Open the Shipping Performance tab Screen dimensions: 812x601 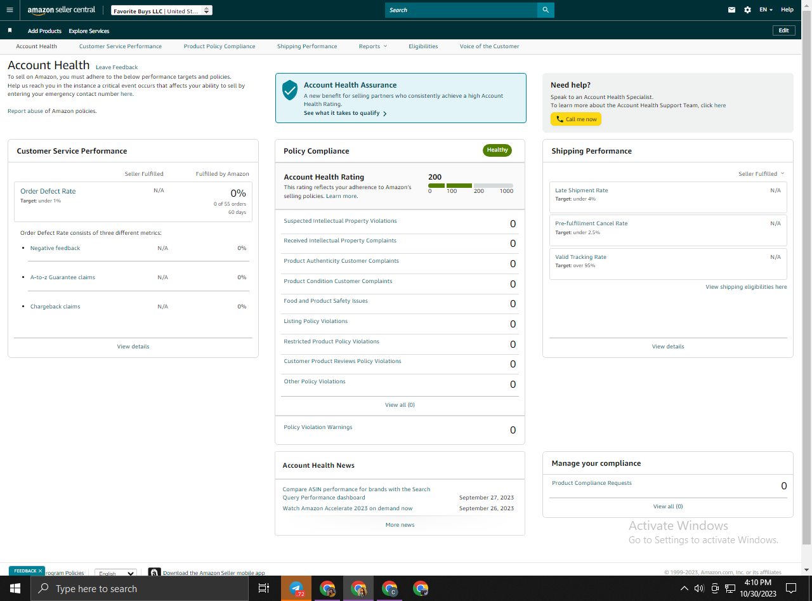[x=307, y=46]
